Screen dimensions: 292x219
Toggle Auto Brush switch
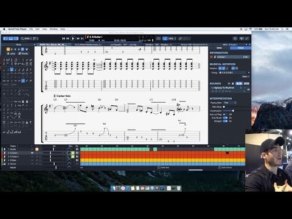(x=225, y=118)
